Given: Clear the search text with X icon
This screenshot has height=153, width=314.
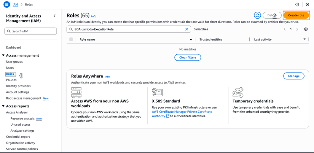Looking at the screenshot, I should [x=186, y=29].
